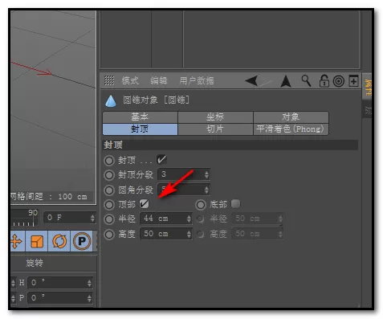Uncheck the 顶部 checkbox
The height and width of the screenshot is (319, 383).
click(x=145, y=204)
